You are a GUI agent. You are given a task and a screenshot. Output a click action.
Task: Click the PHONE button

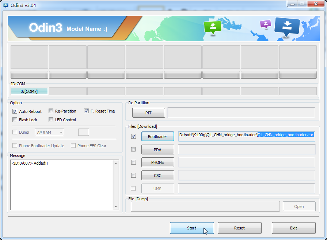click(158, 162)
